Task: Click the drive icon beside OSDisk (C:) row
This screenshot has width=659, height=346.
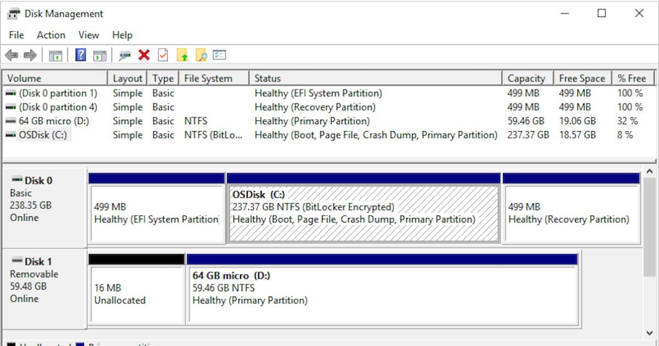Action: tap(10, 135)
